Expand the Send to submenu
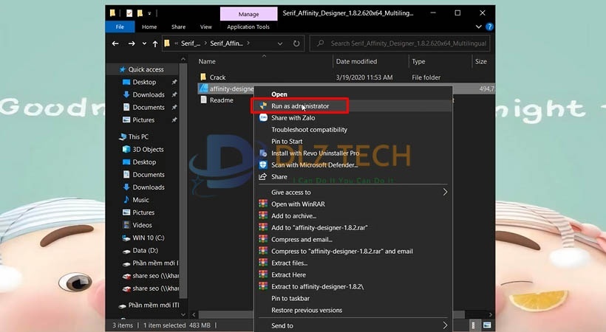The image size is (606, 332). click(x=445, y=325)
